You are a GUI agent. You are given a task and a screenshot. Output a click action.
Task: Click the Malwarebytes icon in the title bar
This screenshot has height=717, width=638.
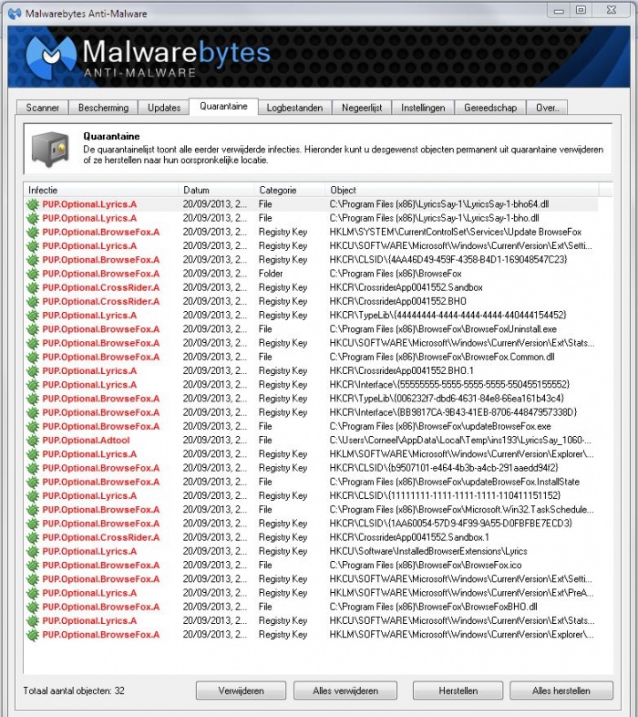pos(15,14)
